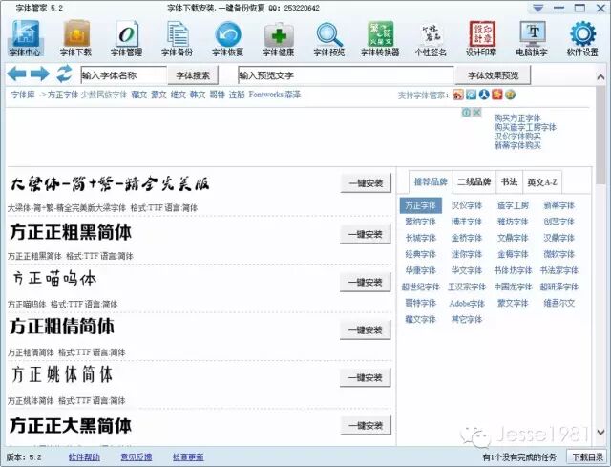
Task: Select the 华康字体 brand
Action: tap(420, 270)
